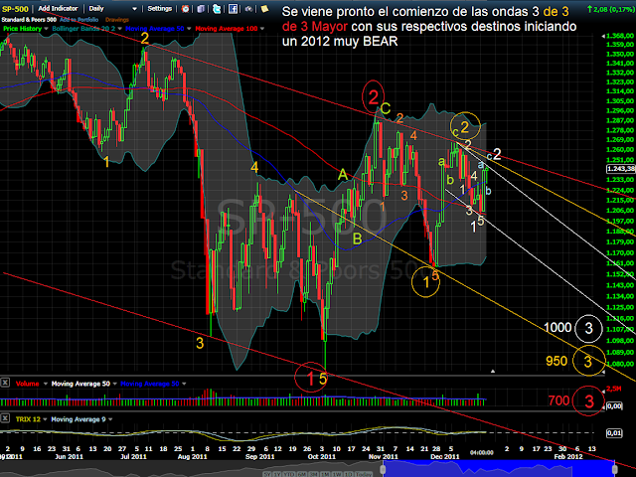Select the 1M range button
The image size is (636, 477).
[x=325, y=474]
